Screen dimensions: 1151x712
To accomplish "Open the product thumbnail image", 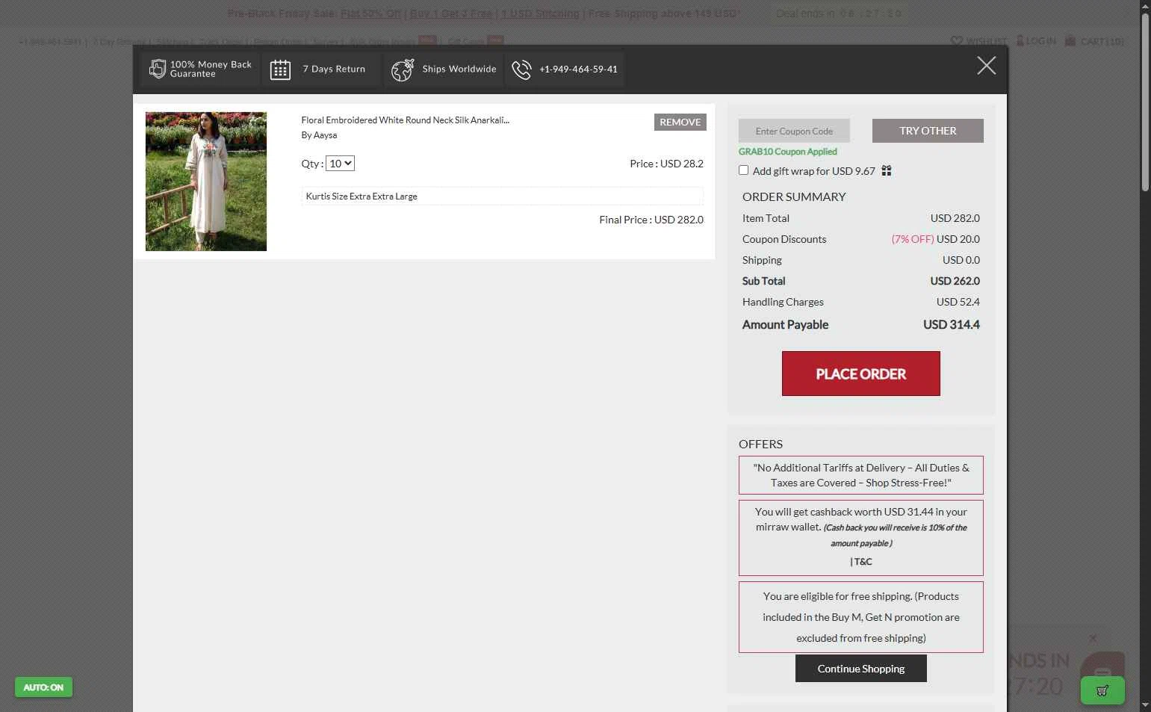I will 206,182.
